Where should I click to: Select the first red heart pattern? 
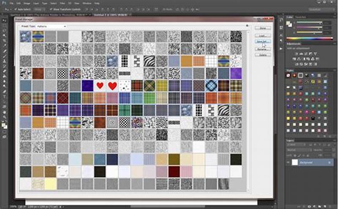[100, 86]
